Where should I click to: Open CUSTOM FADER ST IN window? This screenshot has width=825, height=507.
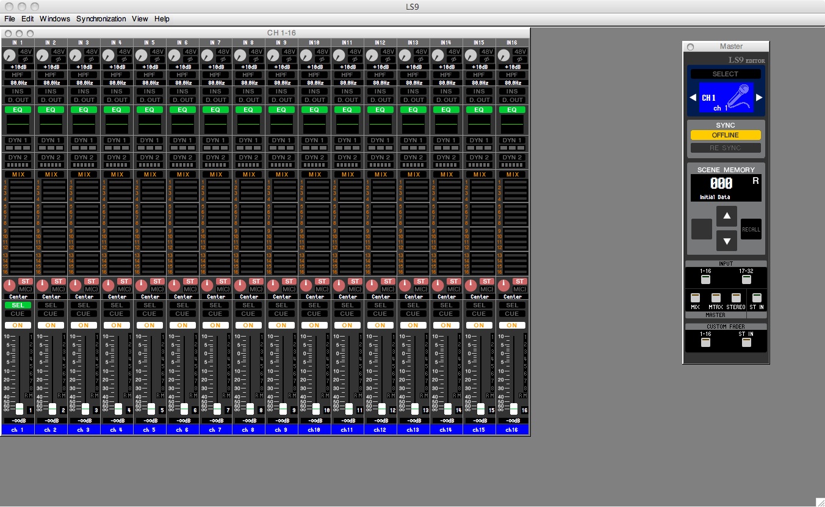point(746,342)
